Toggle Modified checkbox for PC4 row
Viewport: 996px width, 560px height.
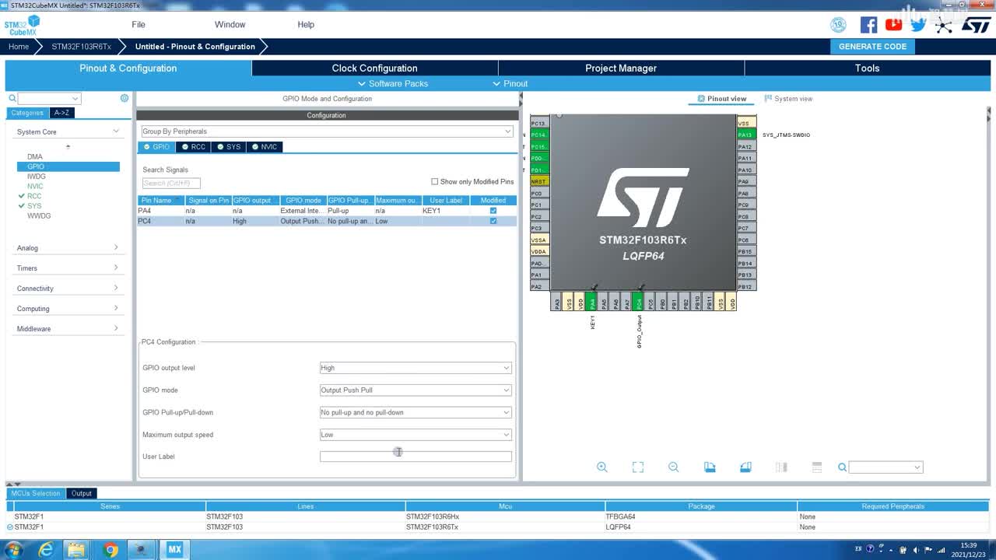[x=493, y=221]
